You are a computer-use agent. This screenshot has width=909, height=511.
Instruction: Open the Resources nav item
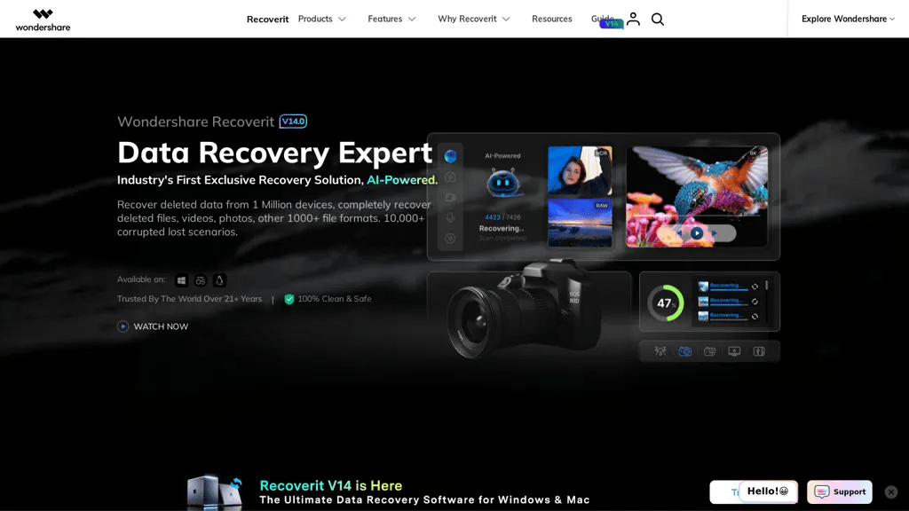pos(552,20)
